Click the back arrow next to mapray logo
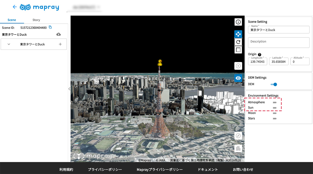This screenshot has height=174, width=313. tap(15, 7)
